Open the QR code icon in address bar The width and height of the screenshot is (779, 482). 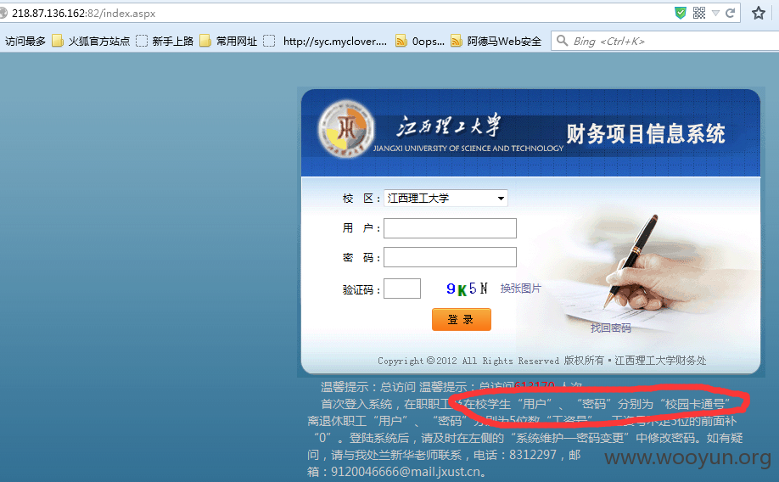pos(699,13)
